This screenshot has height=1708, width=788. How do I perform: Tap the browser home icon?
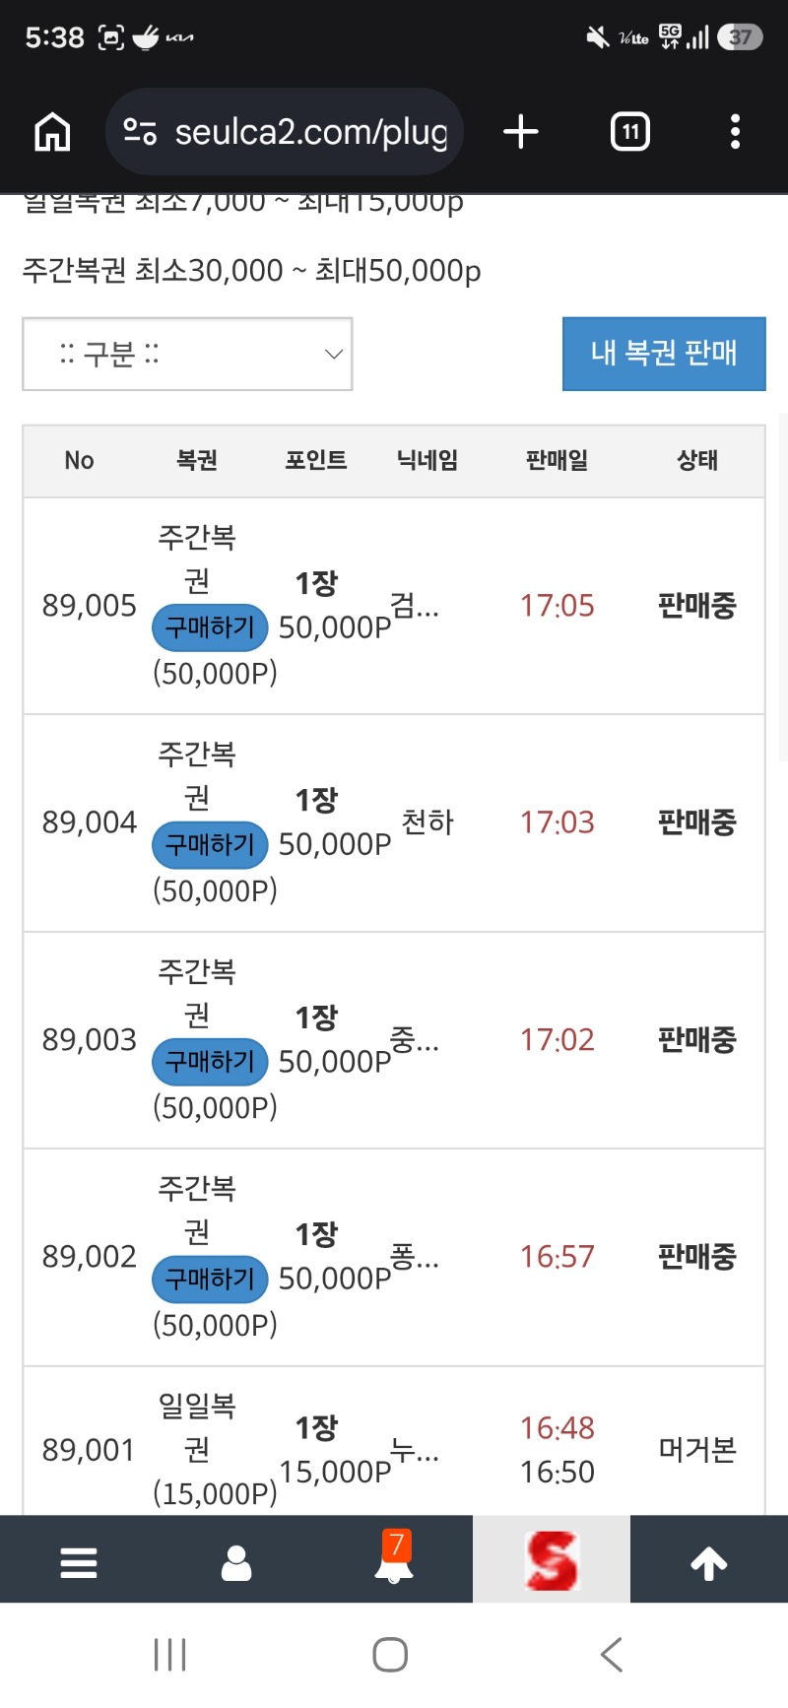pyautogui.click(x=53, y=131)
